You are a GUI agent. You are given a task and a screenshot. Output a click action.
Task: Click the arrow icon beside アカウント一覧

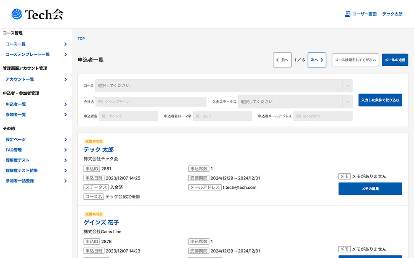[66, 79]
